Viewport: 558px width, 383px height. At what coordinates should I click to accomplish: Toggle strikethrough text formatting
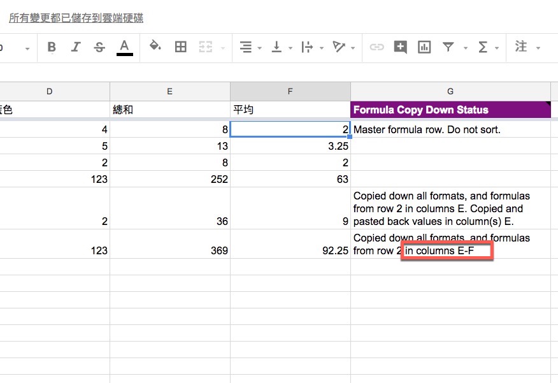click(99, 47)
